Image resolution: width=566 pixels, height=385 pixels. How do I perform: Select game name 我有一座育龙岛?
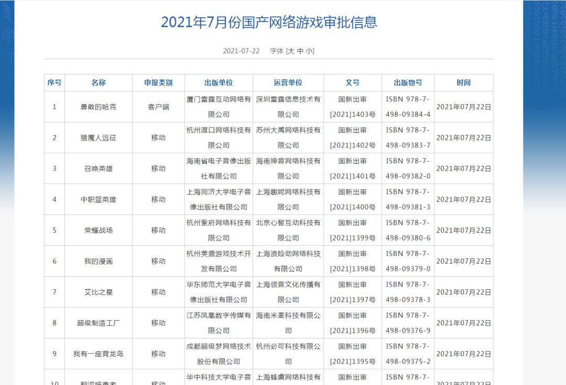(x=99, y=354)
